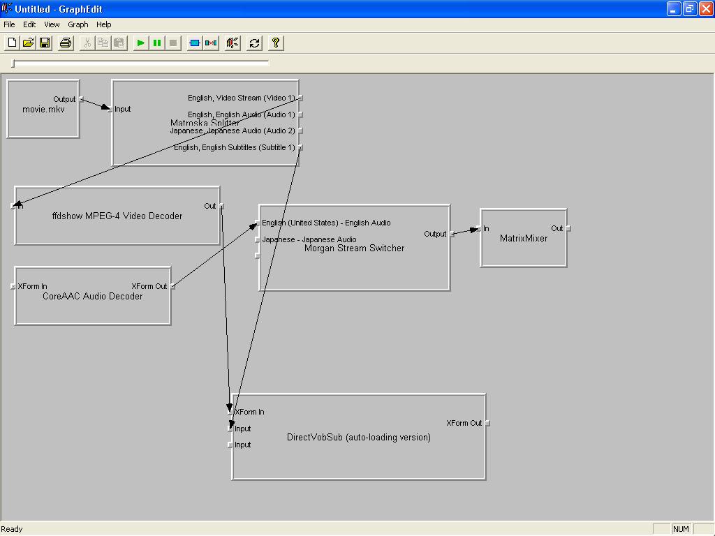Click the Copy toolbar icon

103,43
